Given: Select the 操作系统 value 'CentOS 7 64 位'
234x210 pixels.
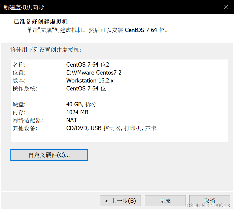Looking at the screenshot, I should tap(86, 89).
